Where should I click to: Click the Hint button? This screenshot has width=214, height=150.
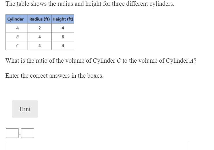25,109
